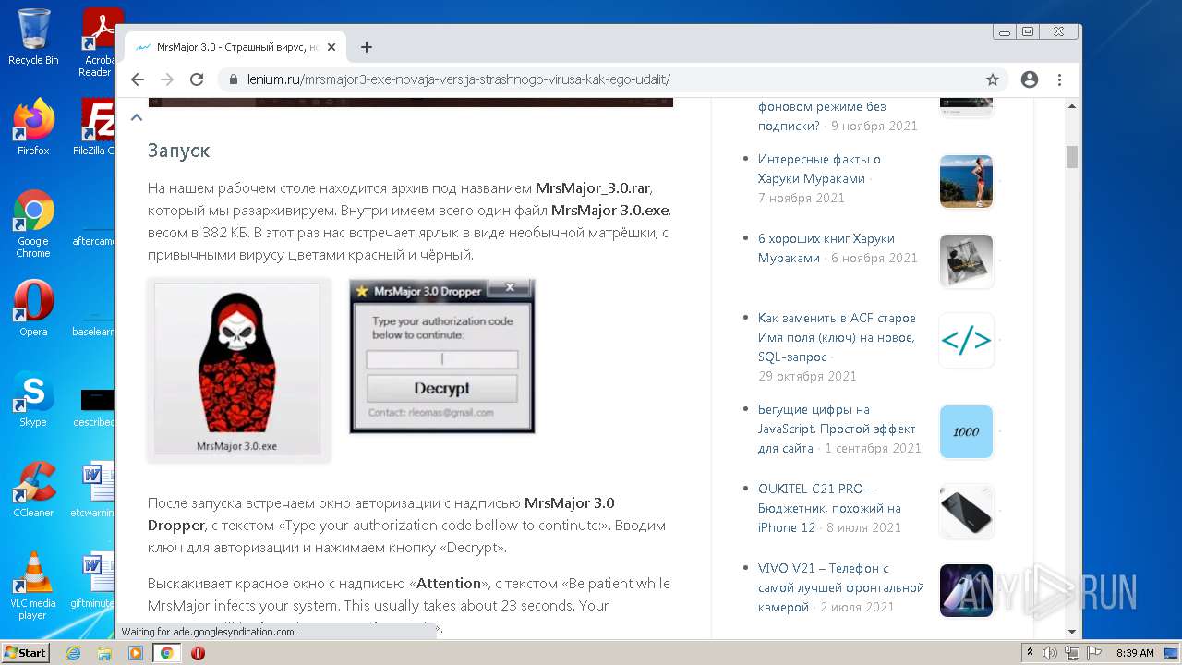Open Internet Explorer from taskbar
1182x665 pixels.
tap(74, 653)
